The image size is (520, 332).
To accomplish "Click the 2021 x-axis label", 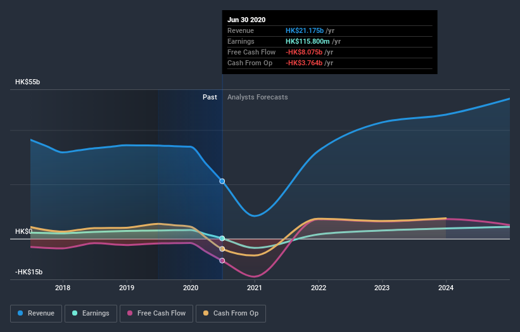I will pos(255,288).
